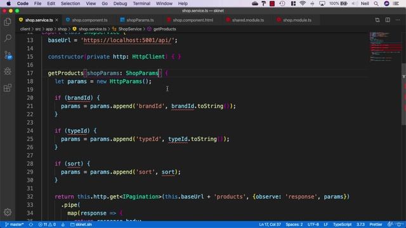The width and height of the screenshot is (406, 228).
Task: Click the red square menu bar icon
Action: [272, 3]
